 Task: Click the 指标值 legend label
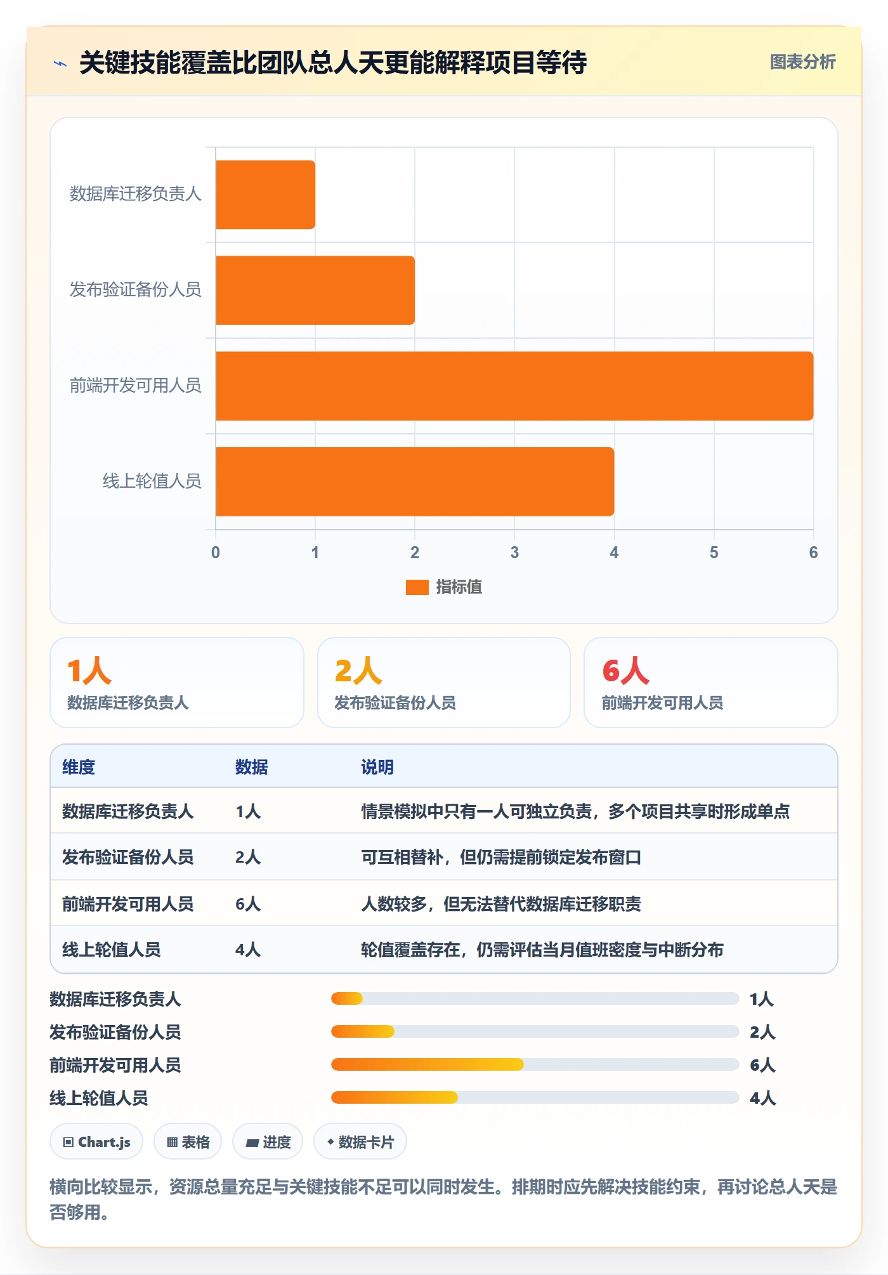click(459, 587)
